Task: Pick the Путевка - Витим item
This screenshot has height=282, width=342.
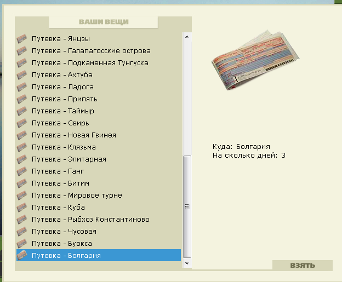Action: tap(99, 183)
